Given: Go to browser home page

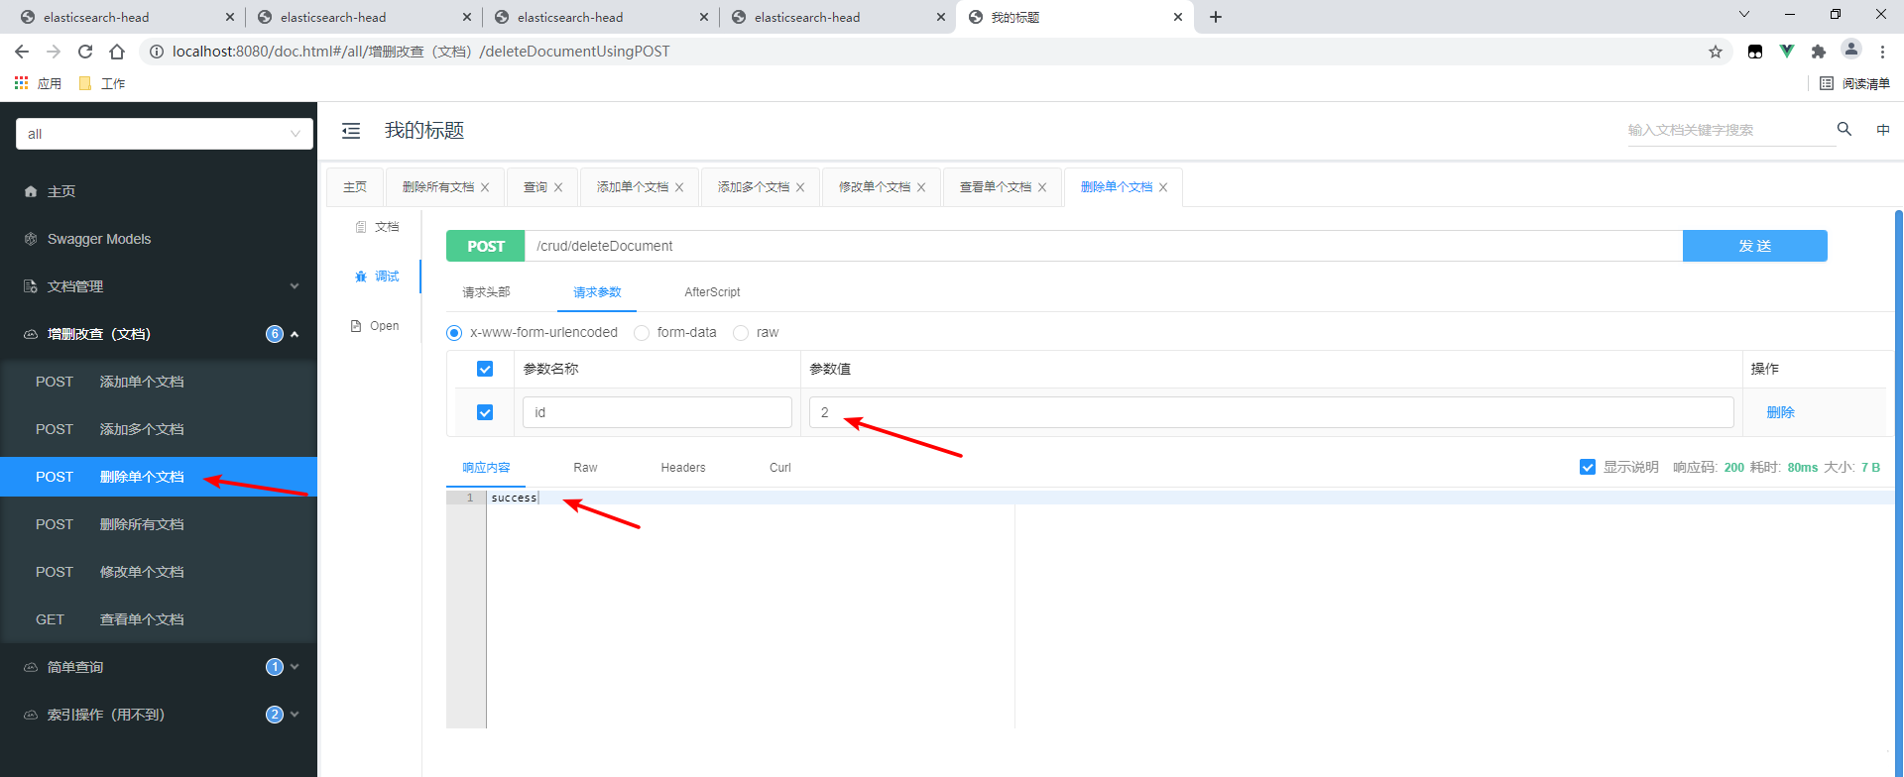Looking at the screenshot, I should [x=117, y=52].
